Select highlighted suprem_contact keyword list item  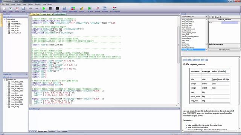pyautogui.click(x=193, y=49)
